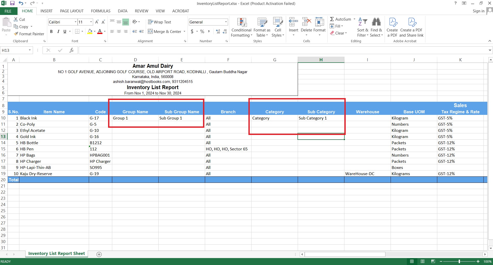The height and width of the screenshot is (265, 493).
Task: Click the Orientation text angle icon
Action: point(134,22)
